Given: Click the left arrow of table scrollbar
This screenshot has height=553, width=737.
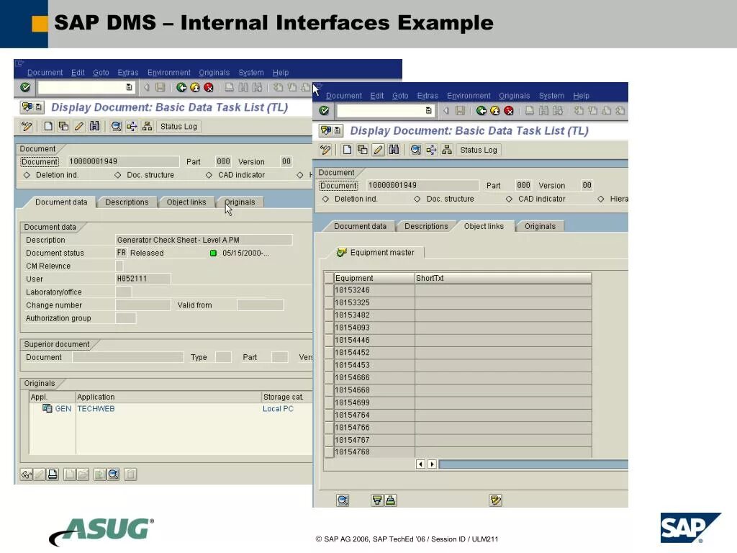Looking at the screenshot, I should pyautogui.click(x=420, y=464).
